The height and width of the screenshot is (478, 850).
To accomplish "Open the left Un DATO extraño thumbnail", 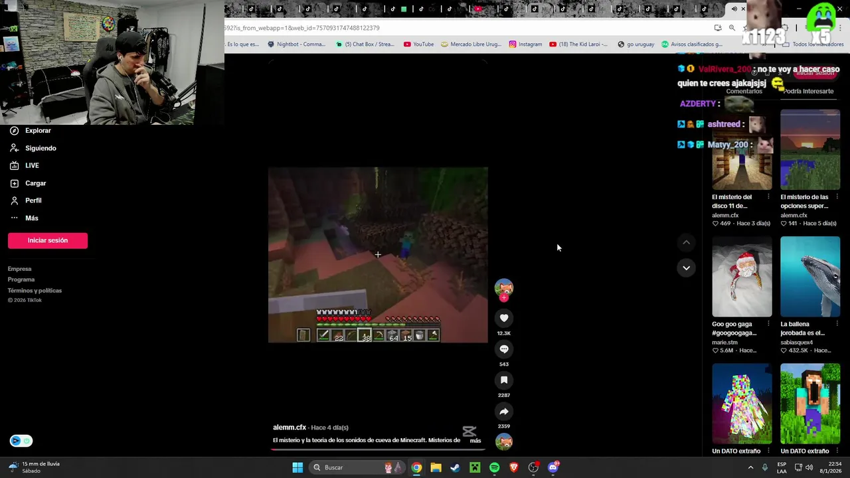I will (742, 404).
